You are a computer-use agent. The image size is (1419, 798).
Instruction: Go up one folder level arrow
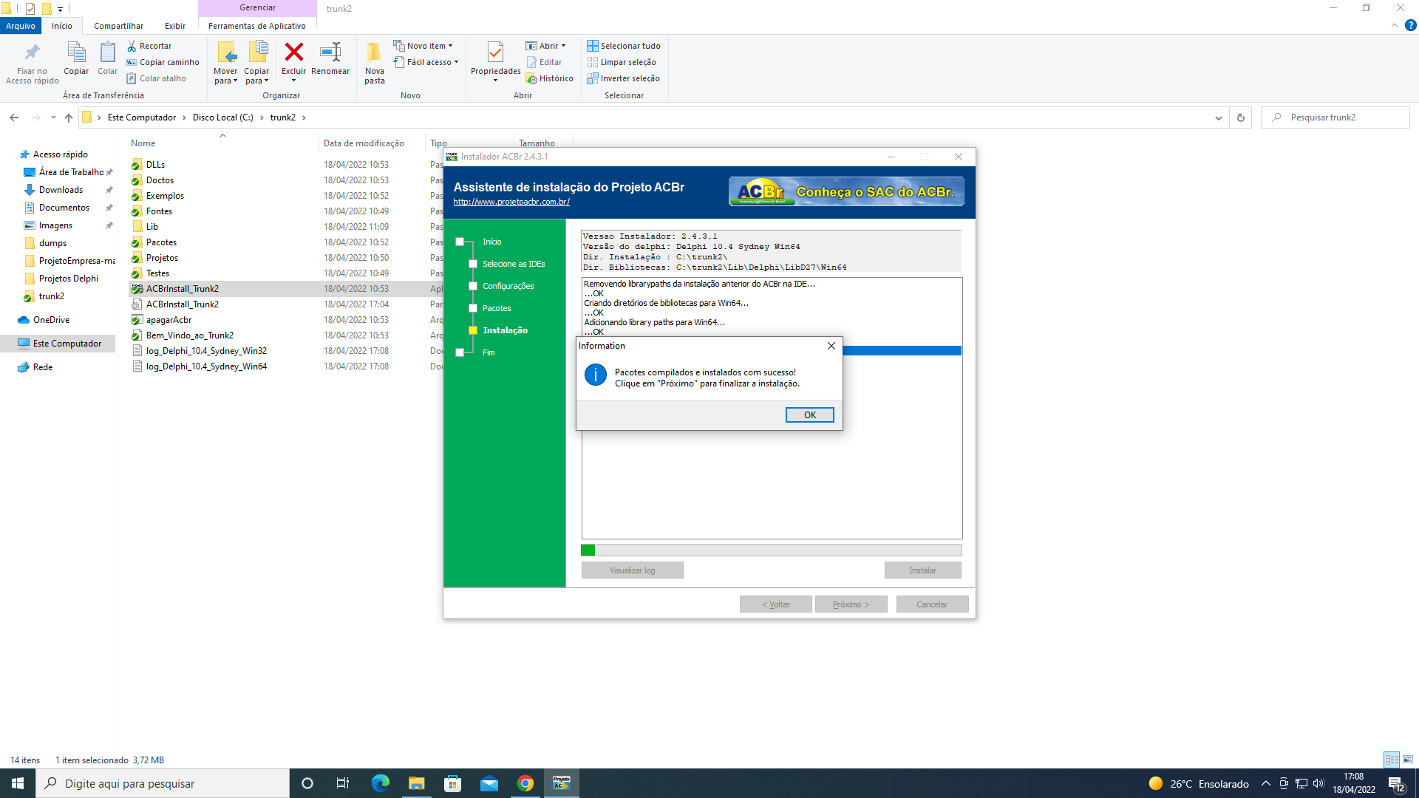69,117
